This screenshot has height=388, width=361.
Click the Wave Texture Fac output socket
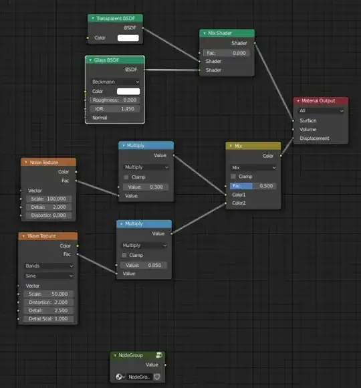tap(78, 254)
